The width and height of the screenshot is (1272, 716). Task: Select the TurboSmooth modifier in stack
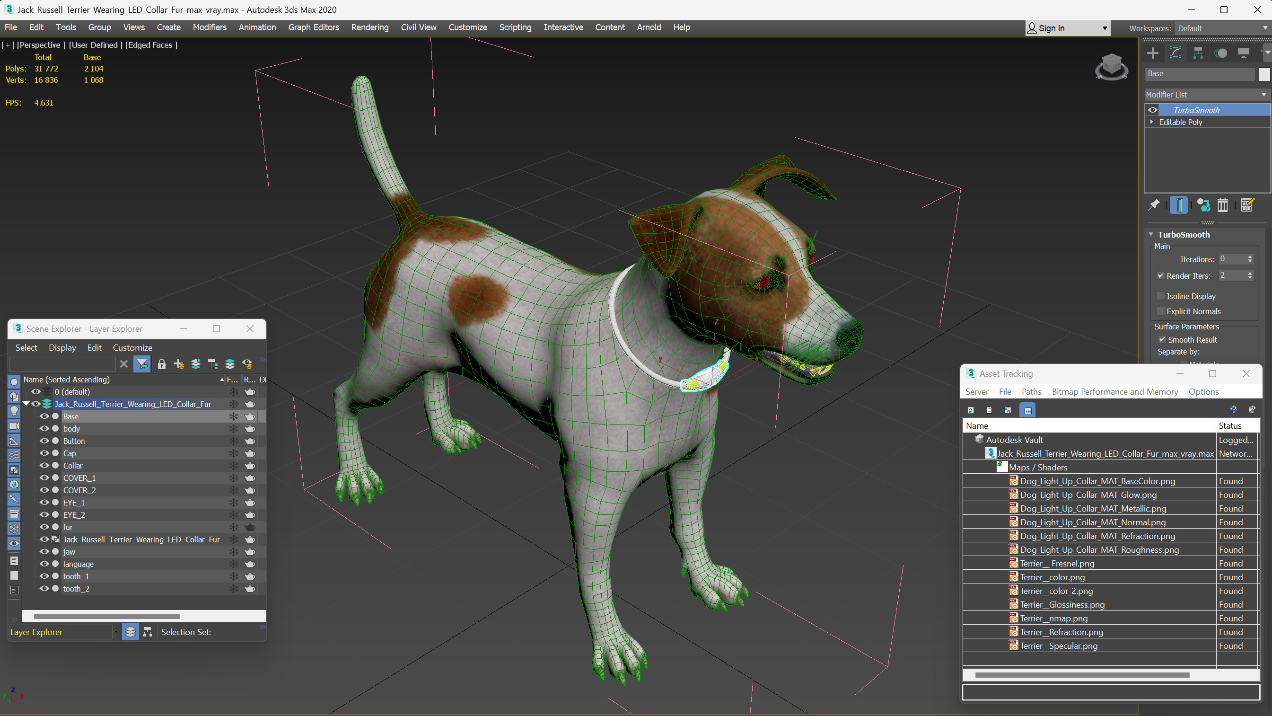point(1196,110)
